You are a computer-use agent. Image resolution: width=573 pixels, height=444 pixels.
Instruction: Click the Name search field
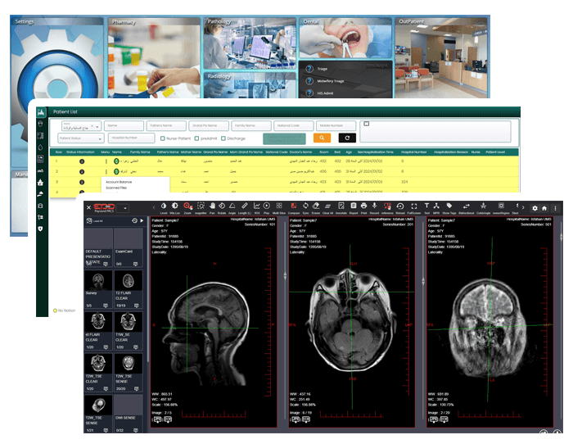click(x=124, y=125)
